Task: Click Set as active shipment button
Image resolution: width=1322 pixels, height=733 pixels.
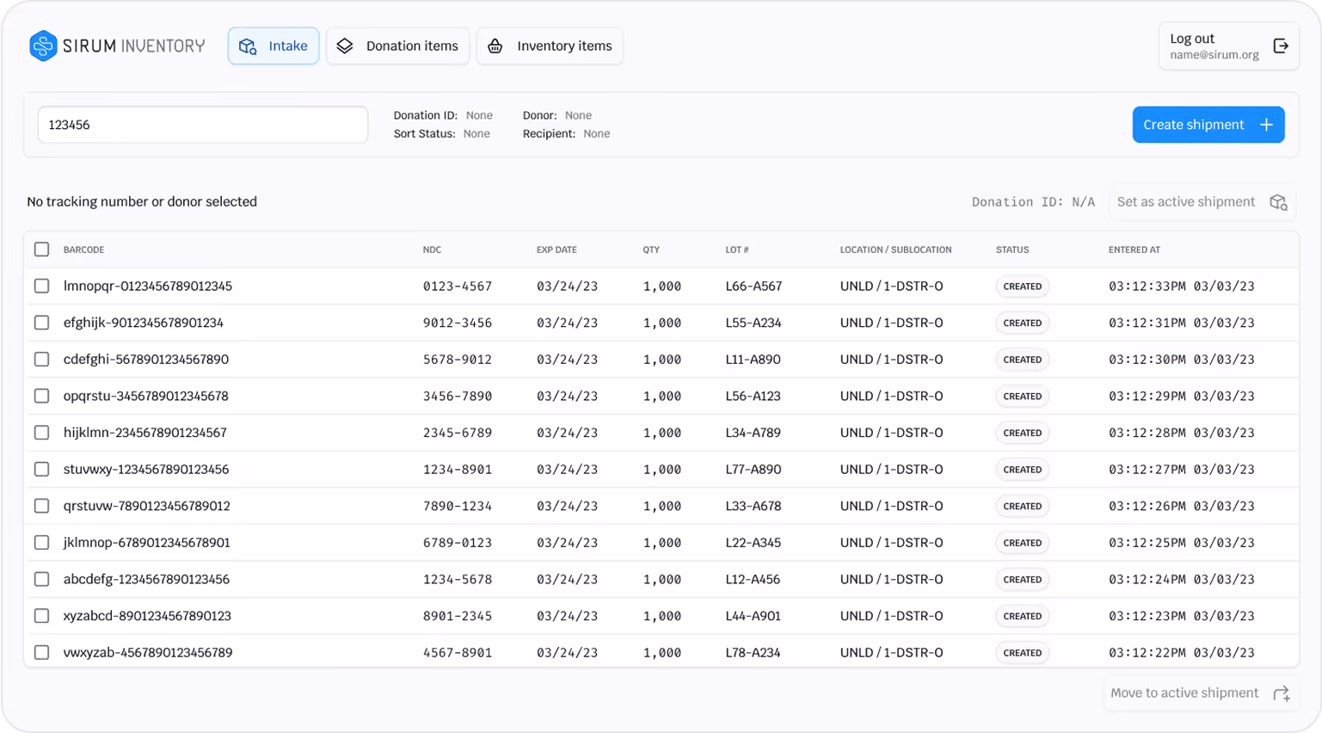Action: (x=1202, y=202)
